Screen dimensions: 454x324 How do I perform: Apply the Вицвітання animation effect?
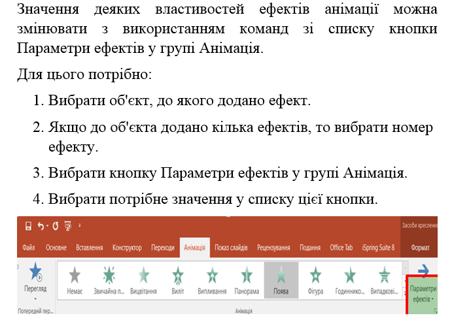[x=143, y=280]
